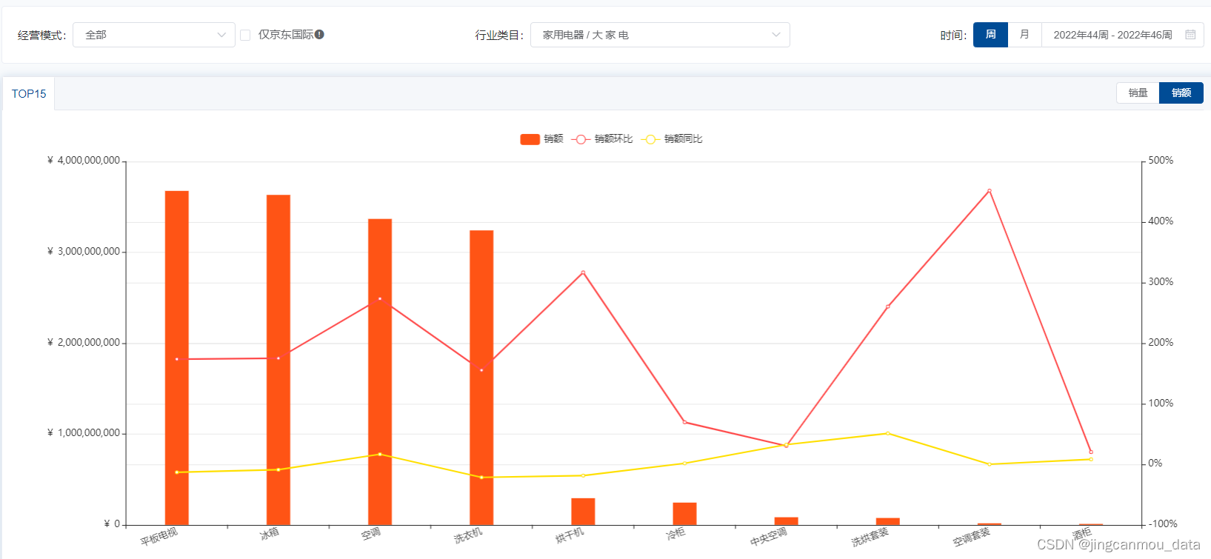The image size is (1211, 559).
Task: Click the 时间 label
Action: point(953,36)
